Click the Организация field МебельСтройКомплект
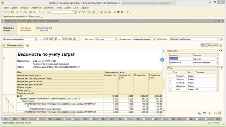Screen dimensions: 226x127 [194, 39]
